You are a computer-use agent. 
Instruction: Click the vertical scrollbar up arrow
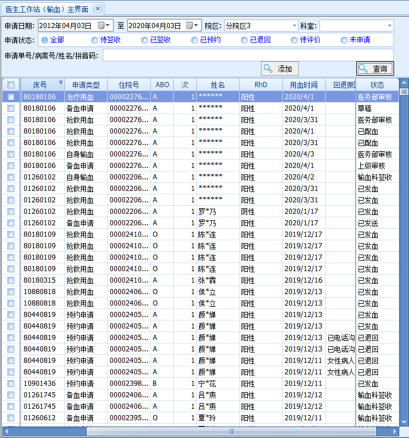pos(404,83)
